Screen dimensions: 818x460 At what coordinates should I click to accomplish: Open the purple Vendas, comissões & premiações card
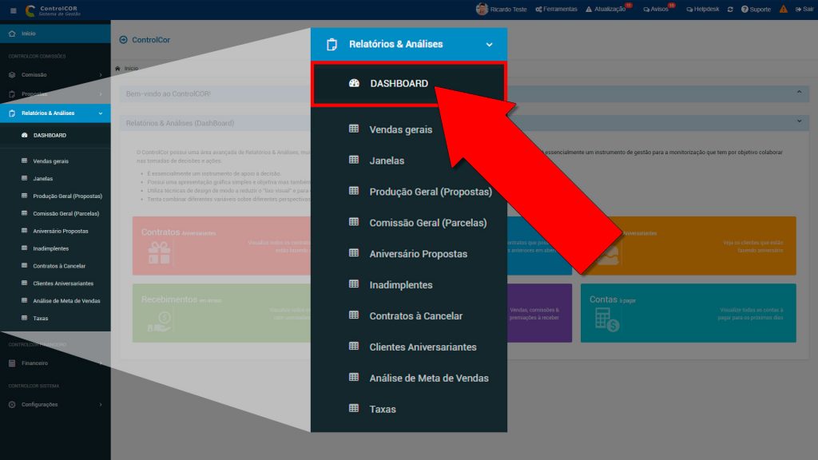(539, 313)
